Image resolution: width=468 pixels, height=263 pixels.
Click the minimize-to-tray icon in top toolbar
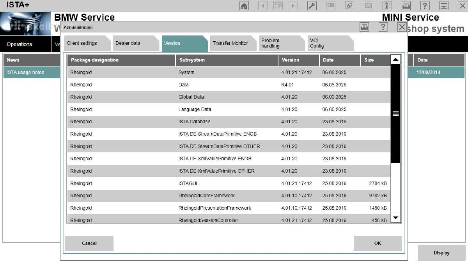pyautogui.click(x=444, y=6)
